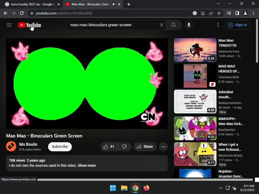Screen dimensions: 259x194
Task: Bookmark this page with the star
Action: pyautogui.click(x=219, y=13)
